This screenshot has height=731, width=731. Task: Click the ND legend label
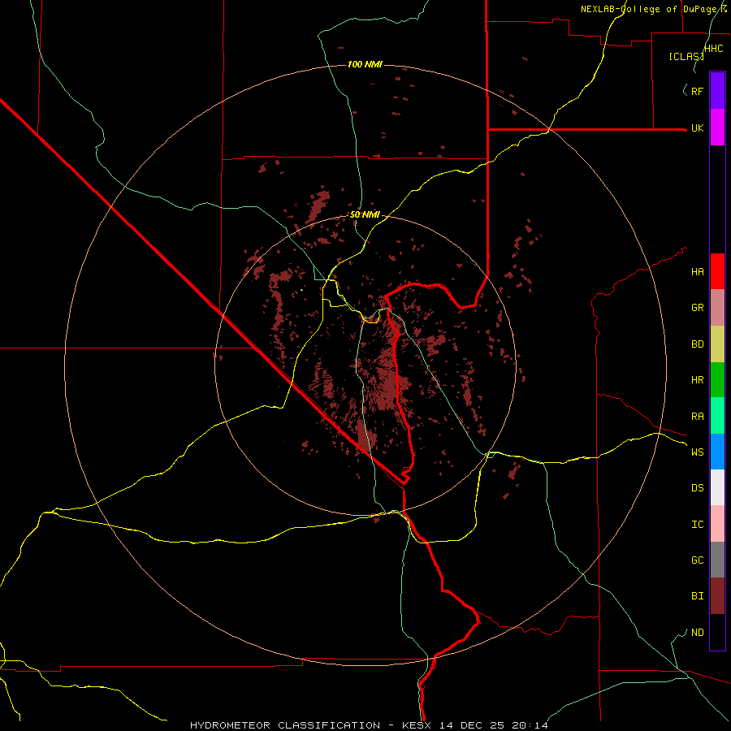(697, 633)
